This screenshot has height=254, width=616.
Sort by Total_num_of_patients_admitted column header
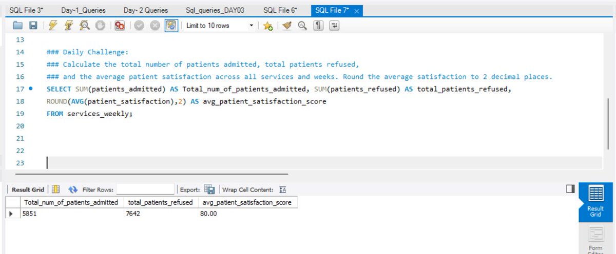tap(71, 202)
